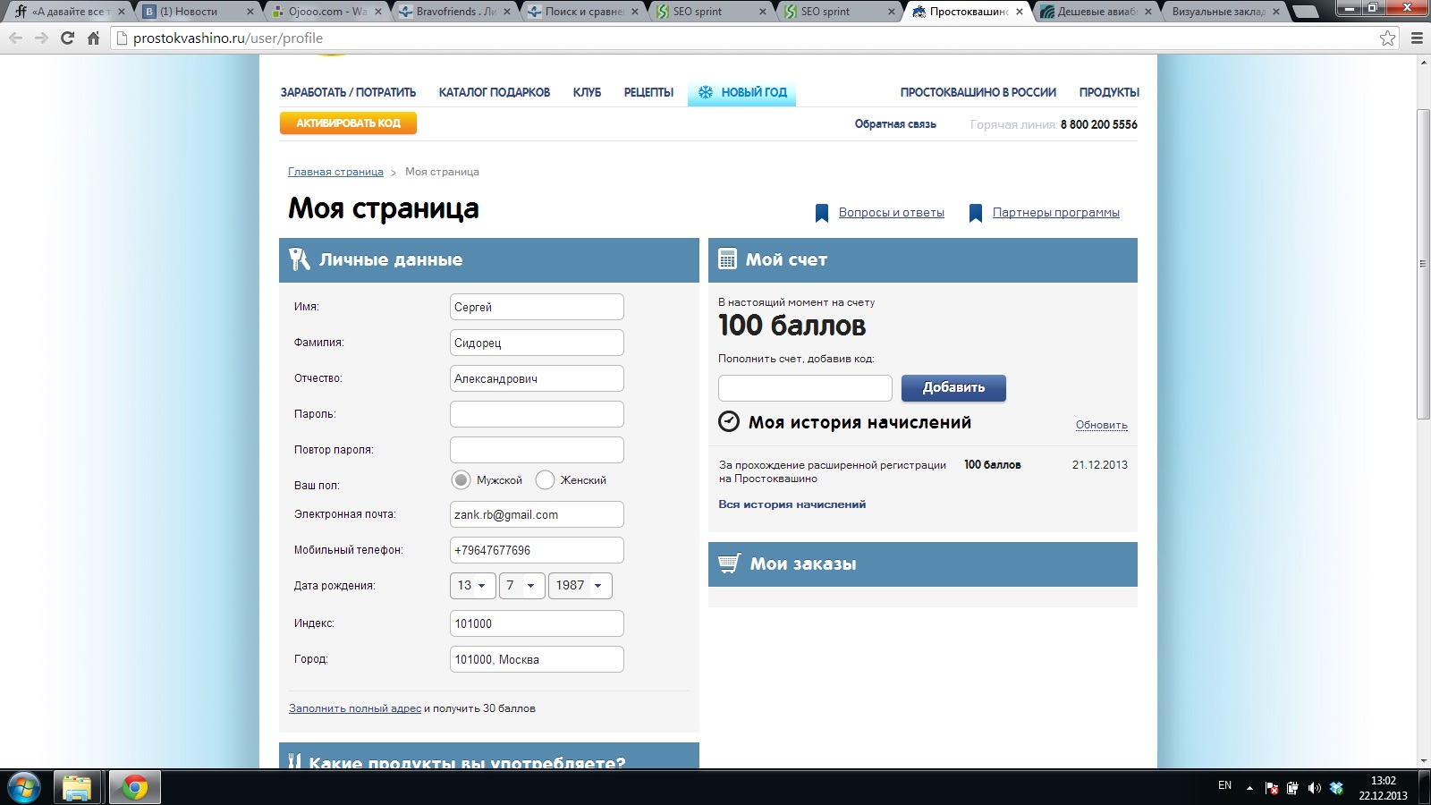The width and height of the screenshot is (1431, 805).
Task: Click Заполнить полный адрес link
Action: pyautogui.click(x=355, y=708)
